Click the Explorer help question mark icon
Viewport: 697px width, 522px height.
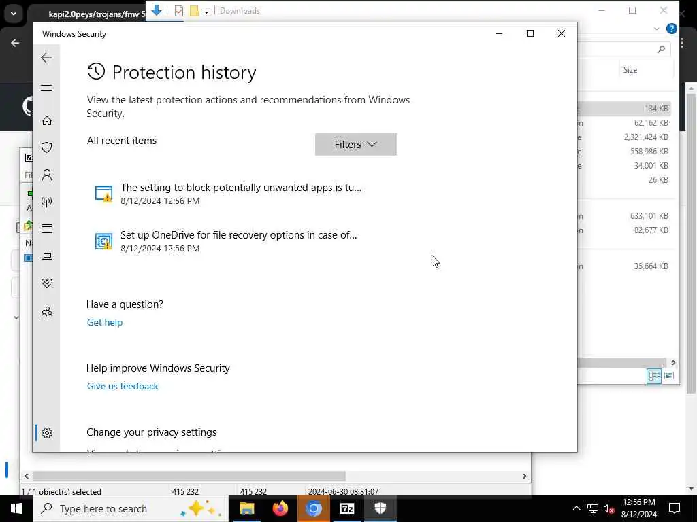[x=672, y=29]
